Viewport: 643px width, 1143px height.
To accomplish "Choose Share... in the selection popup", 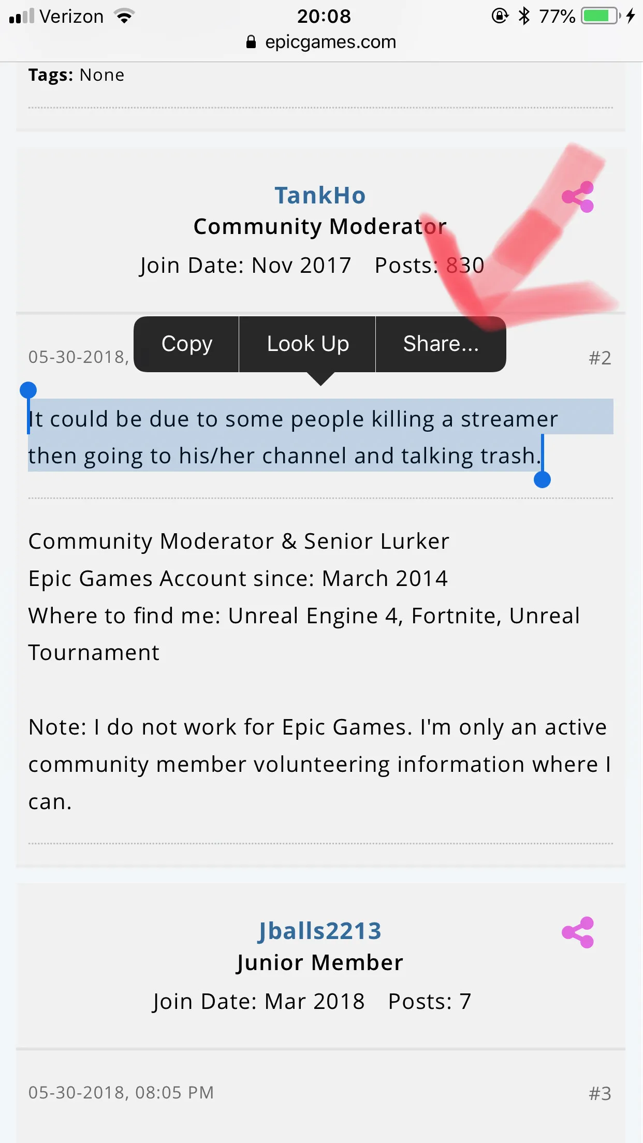I will (x=441, y=344).
